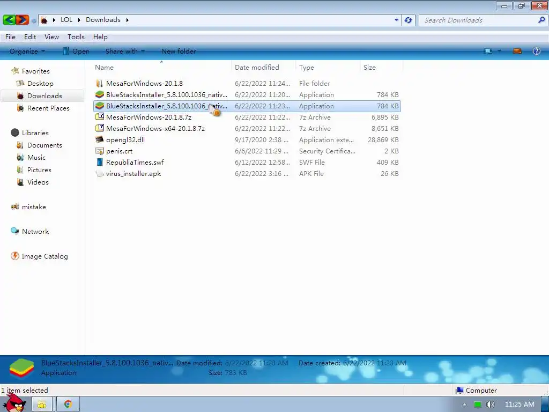This screenshot has width=549, height=412.
Task: Select Recent Places in the navigation pane
Action: [x=48, y=108]
